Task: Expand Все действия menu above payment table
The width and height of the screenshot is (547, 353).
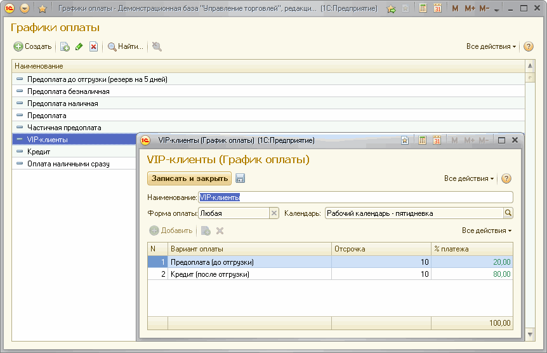Action: pos(487,230)
